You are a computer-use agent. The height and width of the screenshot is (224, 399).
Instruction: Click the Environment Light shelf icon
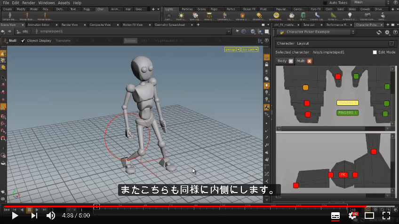276,15
